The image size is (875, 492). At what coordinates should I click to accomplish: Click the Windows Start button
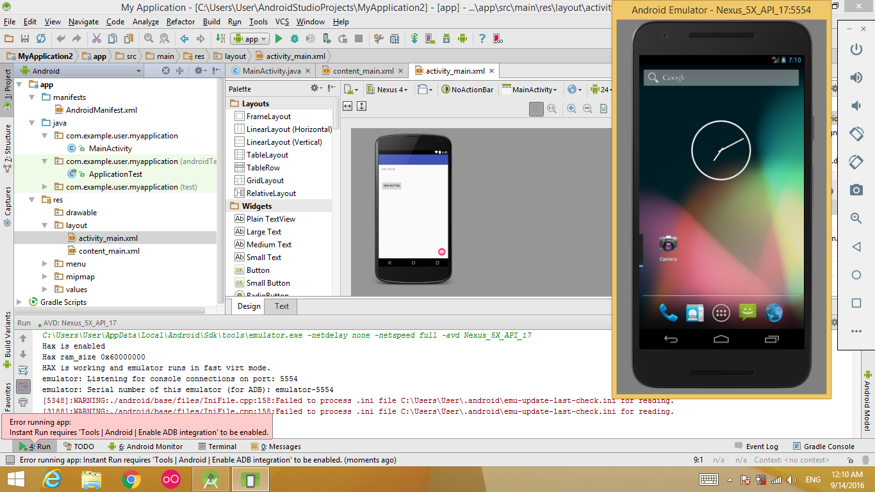click(x=16, y=479)
